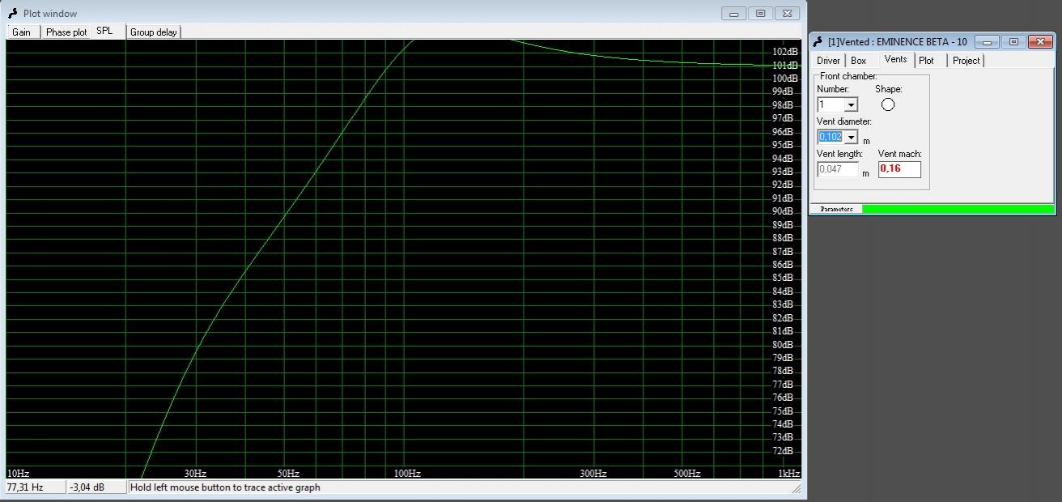The height and width of the screenshot is (502, 1062).
Task: Click the 500Hz axis label
Action: tap(686, 474)
